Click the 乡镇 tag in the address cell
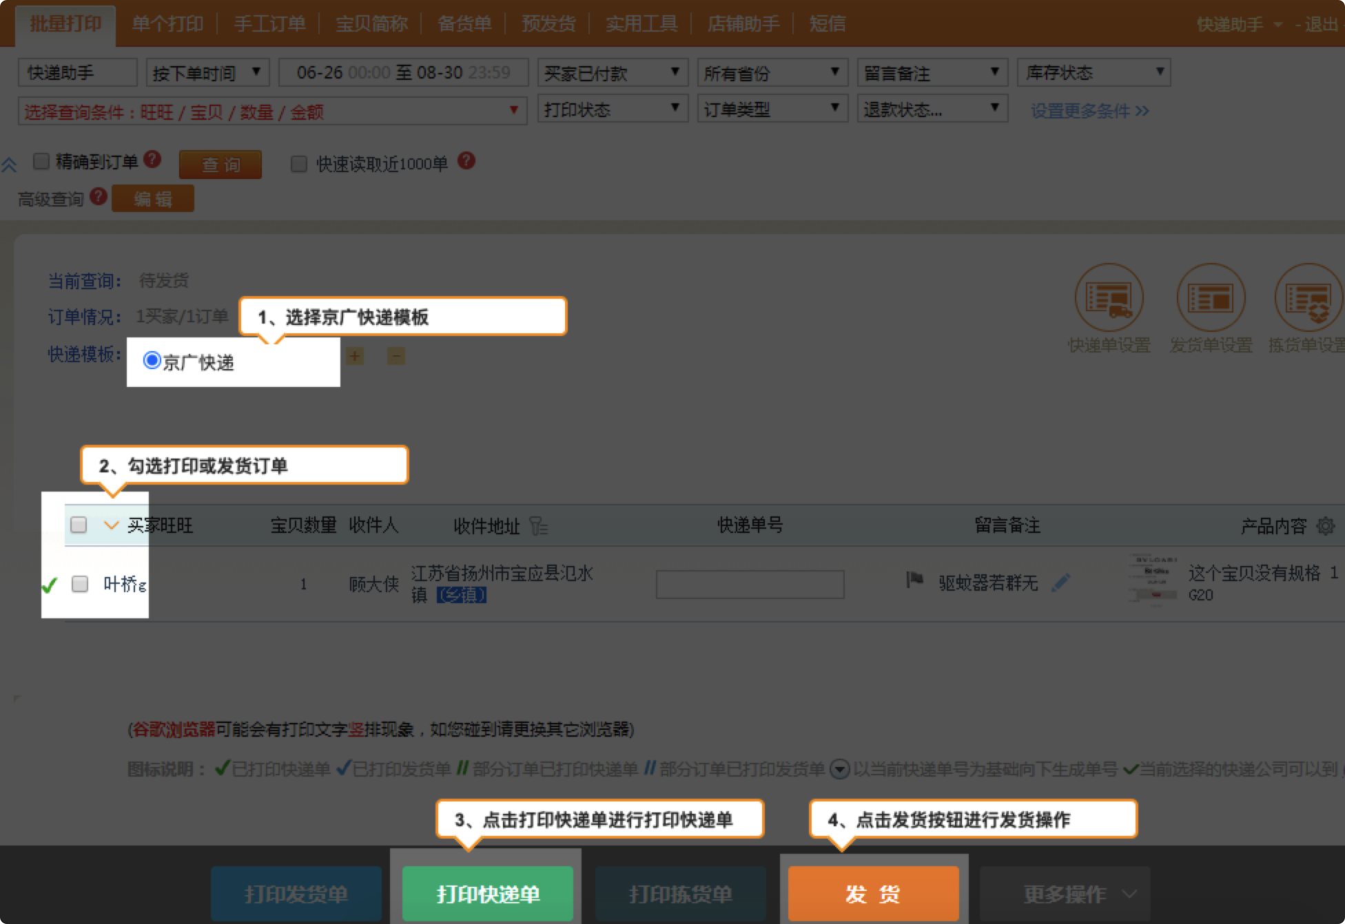Viewport: 1345px width, 924px height. [462, 595]
